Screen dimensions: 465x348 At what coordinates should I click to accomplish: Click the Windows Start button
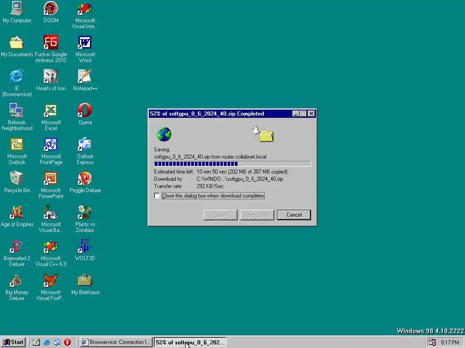(x=13, y=342)
